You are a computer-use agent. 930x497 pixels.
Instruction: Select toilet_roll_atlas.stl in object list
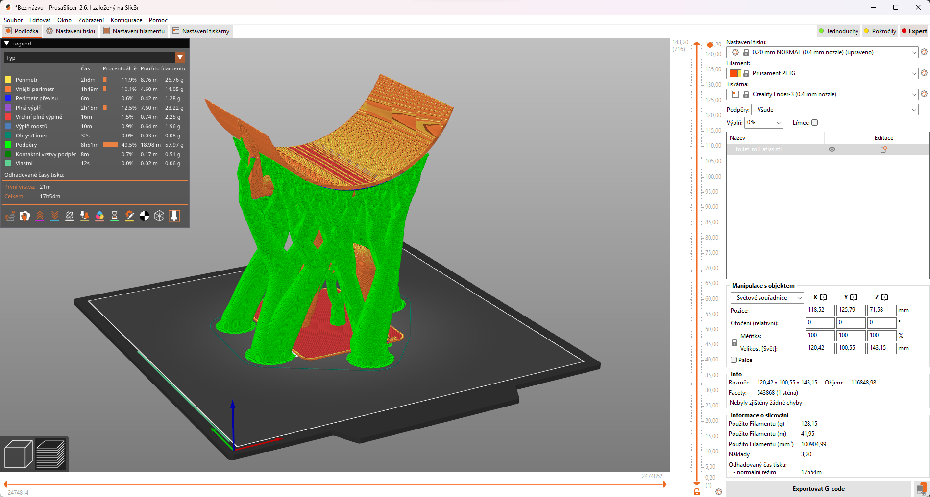tap(759, 149)
